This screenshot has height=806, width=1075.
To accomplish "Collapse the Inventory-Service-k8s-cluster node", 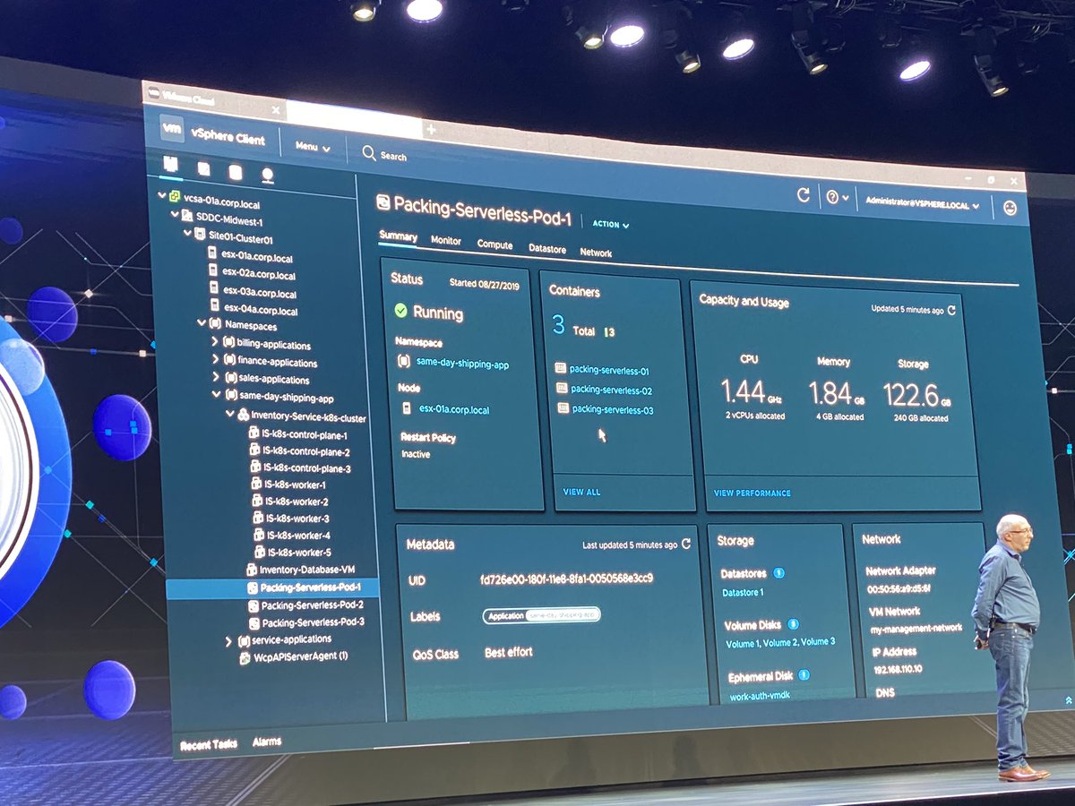I will [x=230, y=414].
